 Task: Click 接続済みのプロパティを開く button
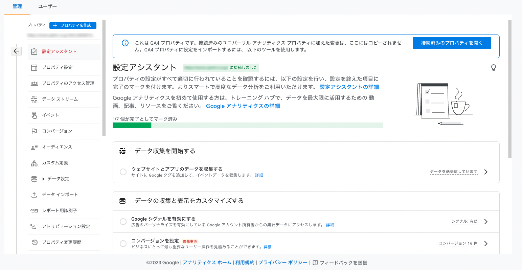[452, 43]
